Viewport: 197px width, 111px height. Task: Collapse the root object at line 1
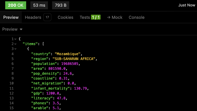point(16,39)
